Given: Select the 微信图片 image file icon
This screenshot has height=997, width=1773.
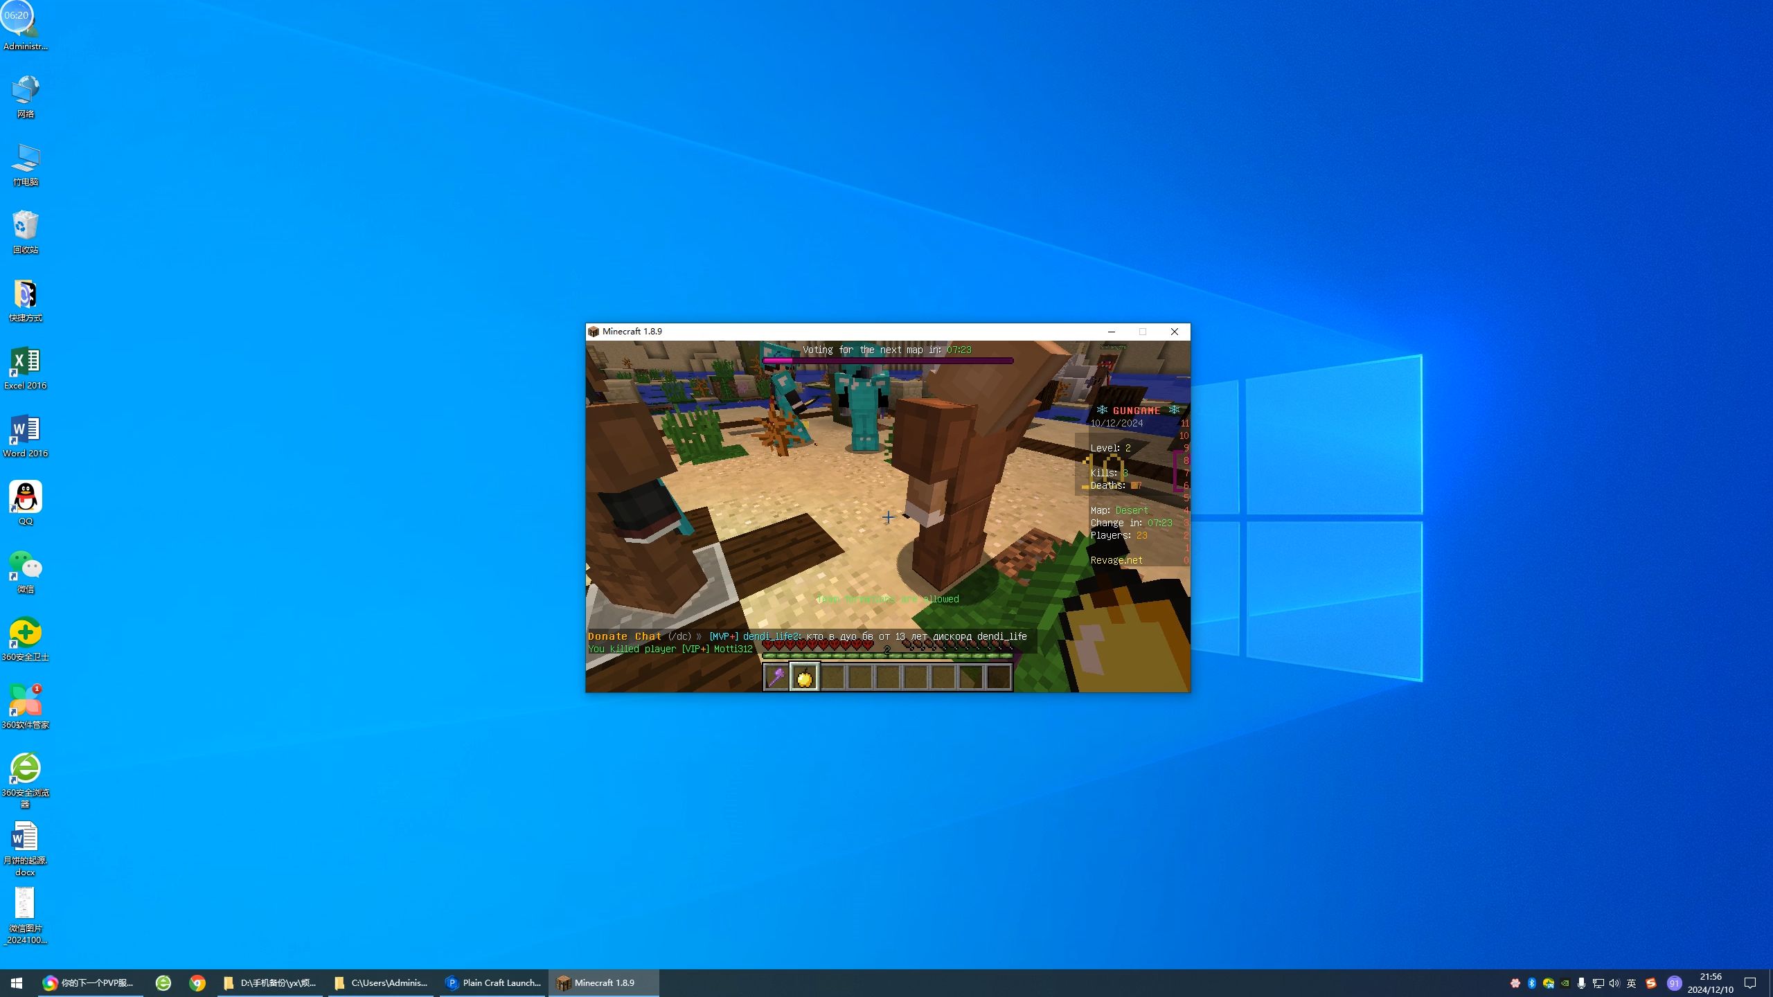Looking at the screenshot, I should tap(26, 916).
